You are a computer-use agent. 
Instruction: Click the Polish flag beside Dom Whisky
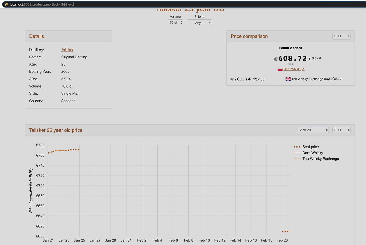(x=280, y=69)
